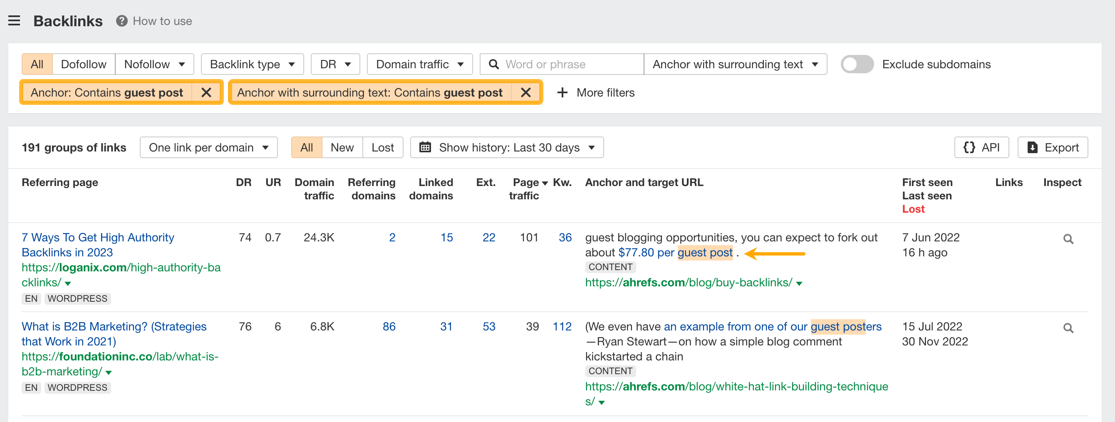Open the Domain traffic dropdown
The width and height of the screenshot is (1115, 422).
point(420,64)
